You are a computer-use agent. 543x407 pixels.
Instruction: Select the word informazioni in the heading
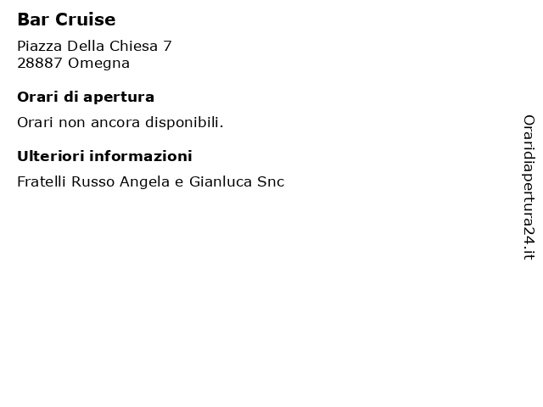(x=141, y=156)
